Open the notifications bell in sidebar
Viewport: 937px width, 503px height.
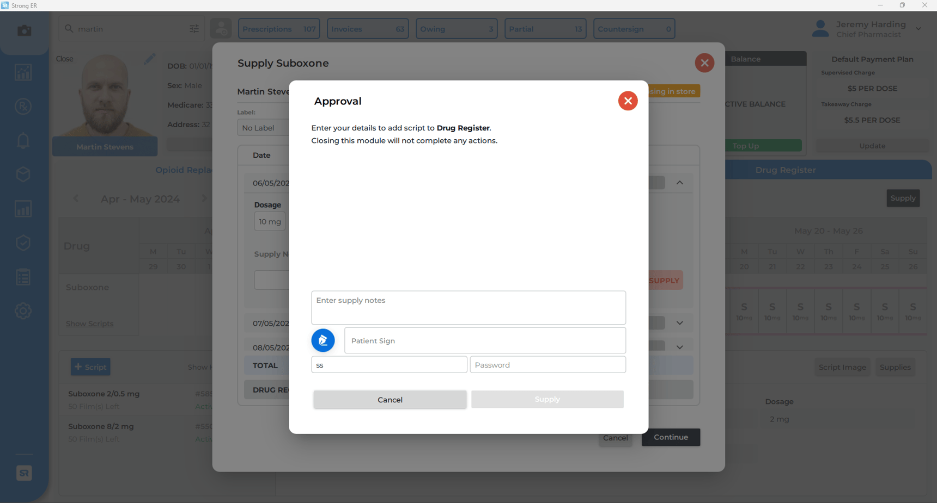tap(23, 141)
